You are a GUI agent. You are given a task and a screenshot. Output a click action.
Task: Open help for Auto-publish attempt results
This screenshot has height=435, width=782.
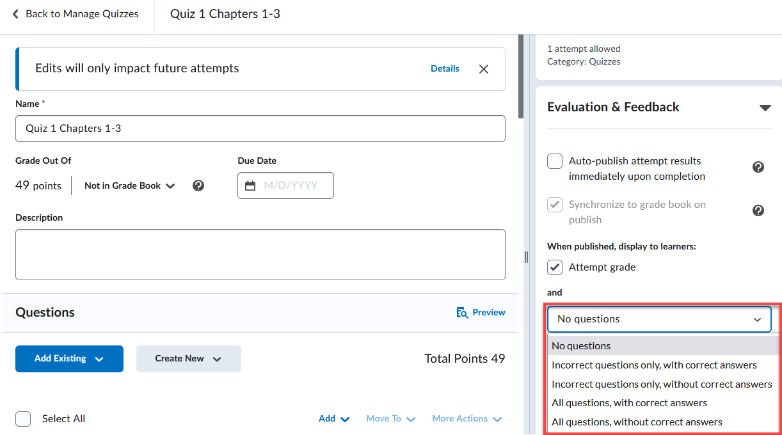point(758,167)
